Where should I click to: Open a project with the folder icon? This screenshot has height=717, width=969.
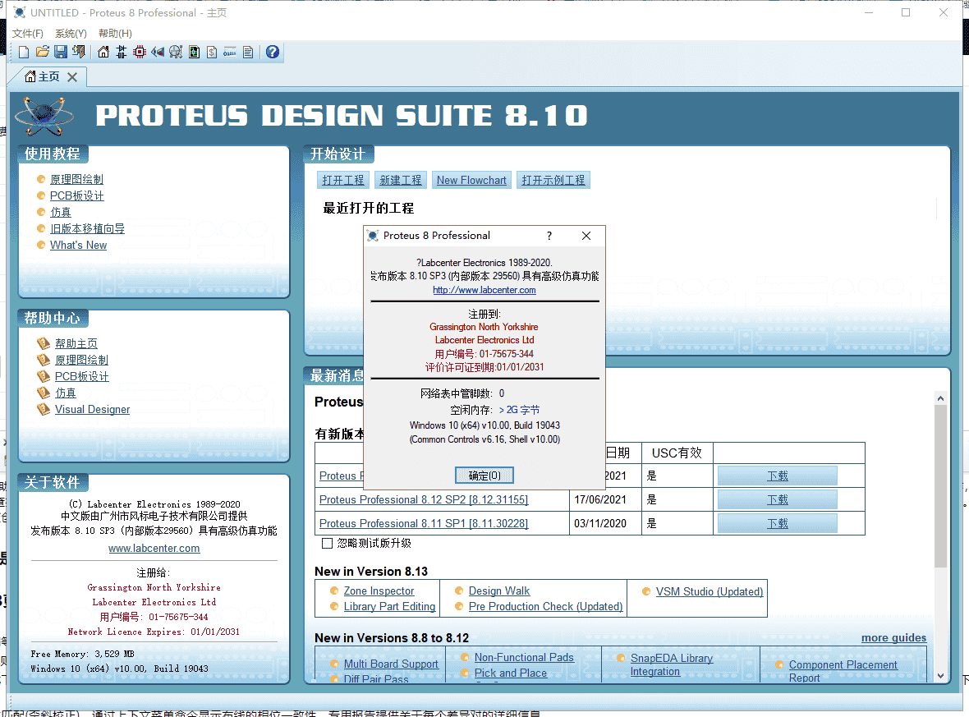pyautogui.click(x=42, y=53)
